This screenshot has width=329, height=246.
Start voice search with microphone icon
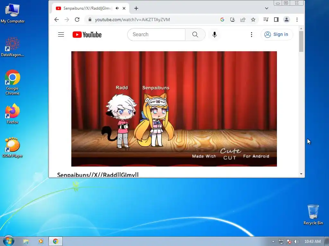click(214, 35)
